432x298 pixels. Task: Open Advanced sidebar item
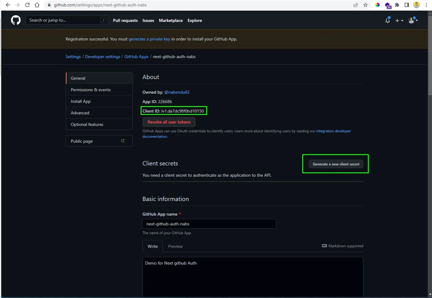(x=99, y=113)
